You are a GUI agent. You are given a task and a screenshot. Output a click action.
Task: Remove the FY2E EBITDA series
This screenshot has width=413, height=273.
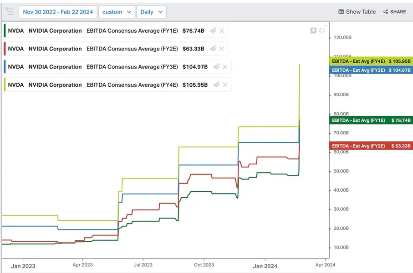click(x=222, y=49)
